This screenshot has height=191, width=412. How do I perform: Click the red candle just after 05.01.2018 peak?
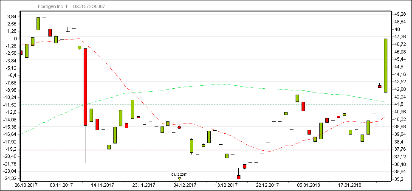(303, 106)
